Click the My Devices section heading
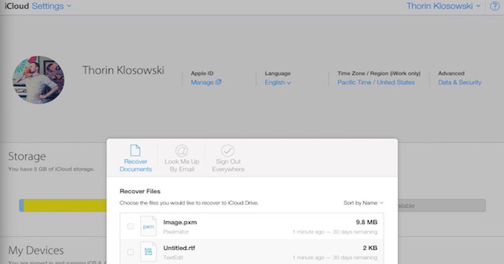Image resolution: width=504 pixels, height=264 pixels. tap(36, 251)
